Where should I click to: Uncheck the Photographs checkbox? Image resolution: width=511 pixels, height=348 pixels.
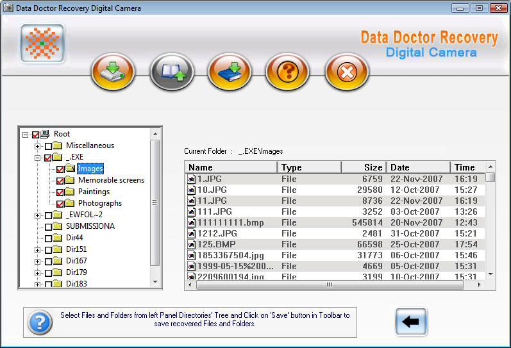(60, 204)
